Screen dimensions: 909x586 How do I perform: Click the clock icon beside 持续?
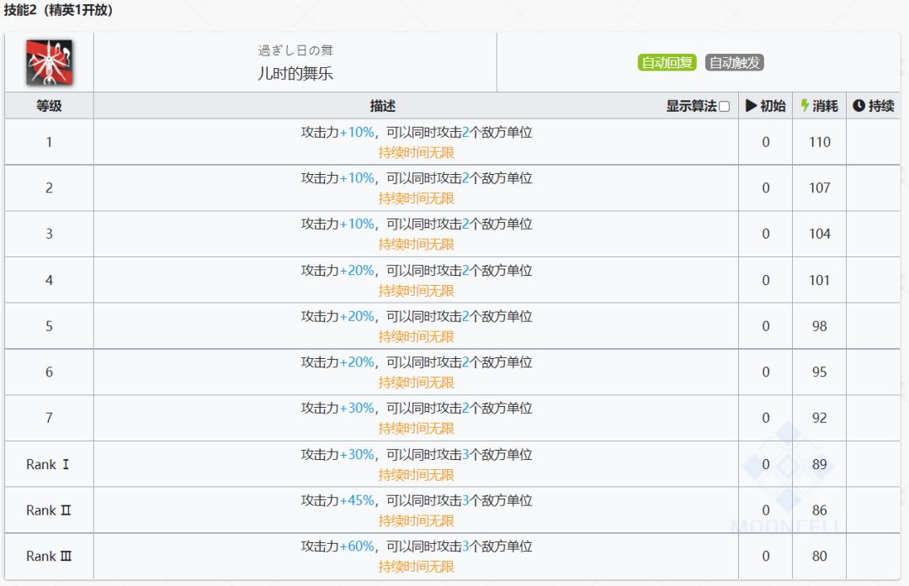[858, 106]
